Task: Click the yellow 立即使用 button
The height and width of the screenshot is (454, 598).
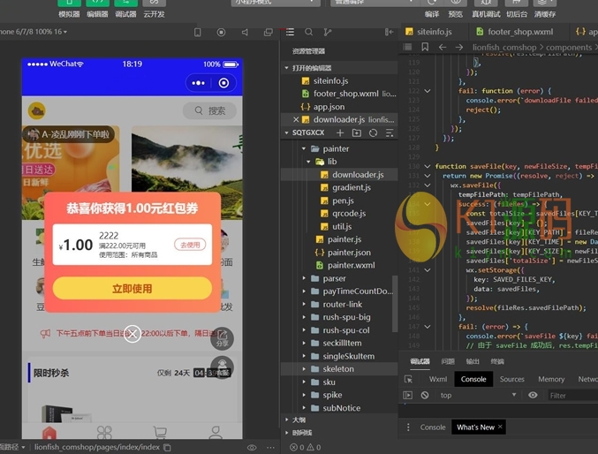Action: [132, 289]
